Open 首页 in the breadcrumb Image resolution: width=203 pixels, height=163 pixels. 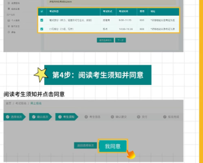(8, 103)
